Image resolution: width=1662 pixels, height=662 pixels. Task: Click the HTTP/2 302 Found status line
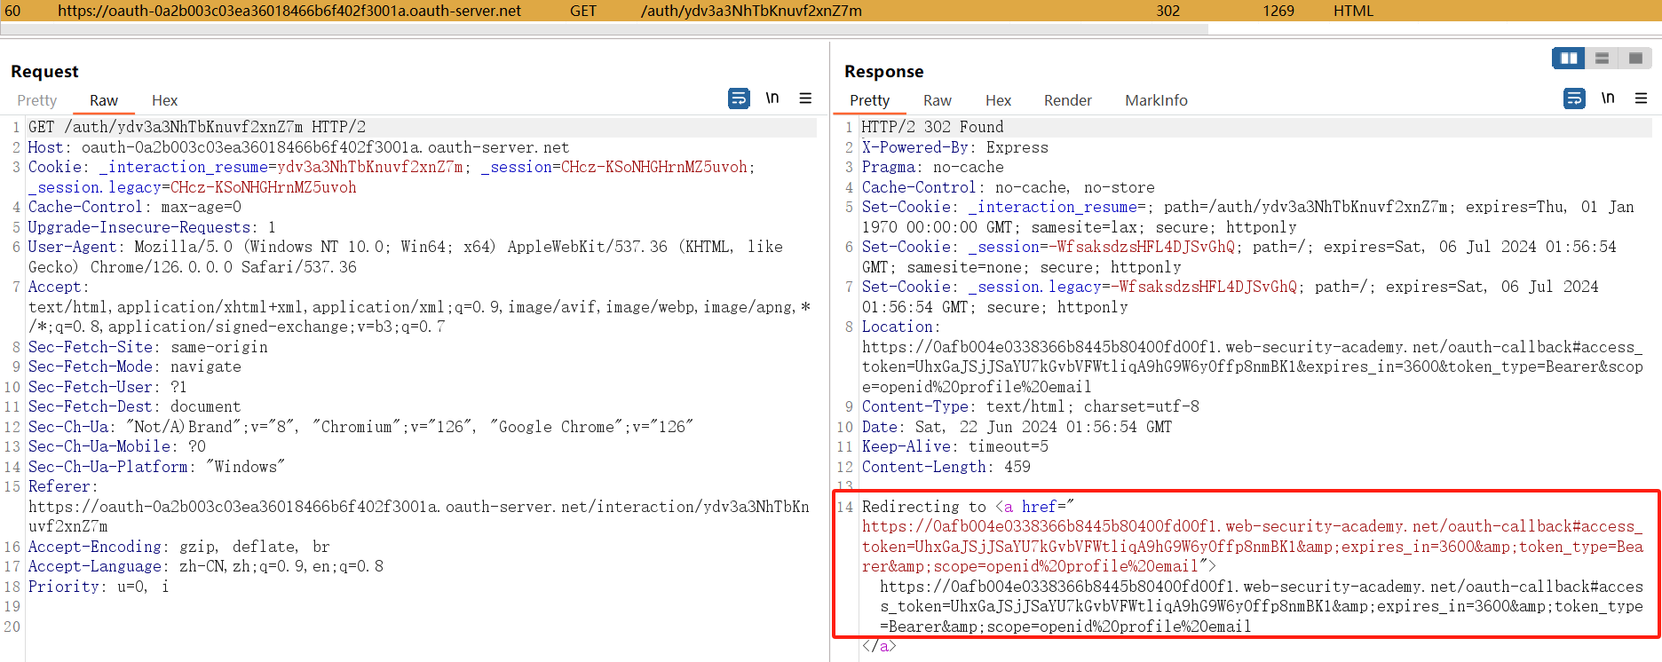[x=932, y=127]
